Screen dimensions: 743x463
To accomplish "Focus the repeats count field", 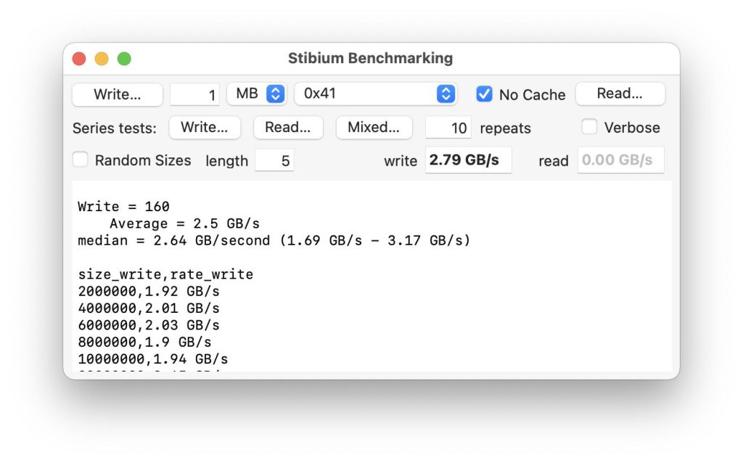I will coord(448,128).
